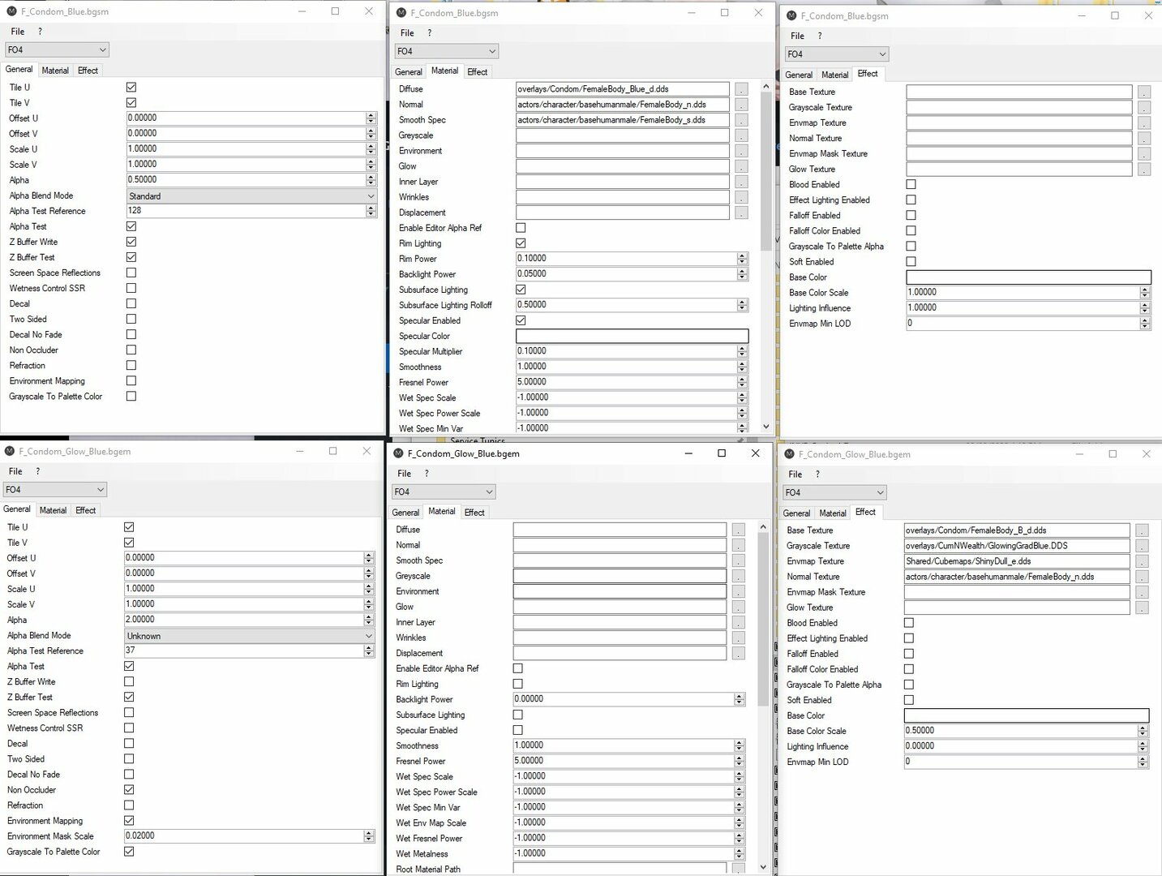Open File menu in bgsm Effect window
The image size is (1162, 876).
798,36
